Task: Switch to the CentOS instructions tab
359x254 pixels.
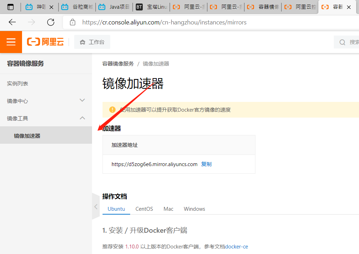Action: click(x=144, y=209)
